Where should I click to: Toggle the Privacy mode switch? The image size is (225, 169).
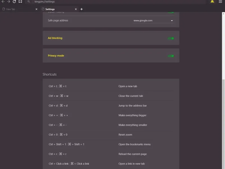pos(171,56)
